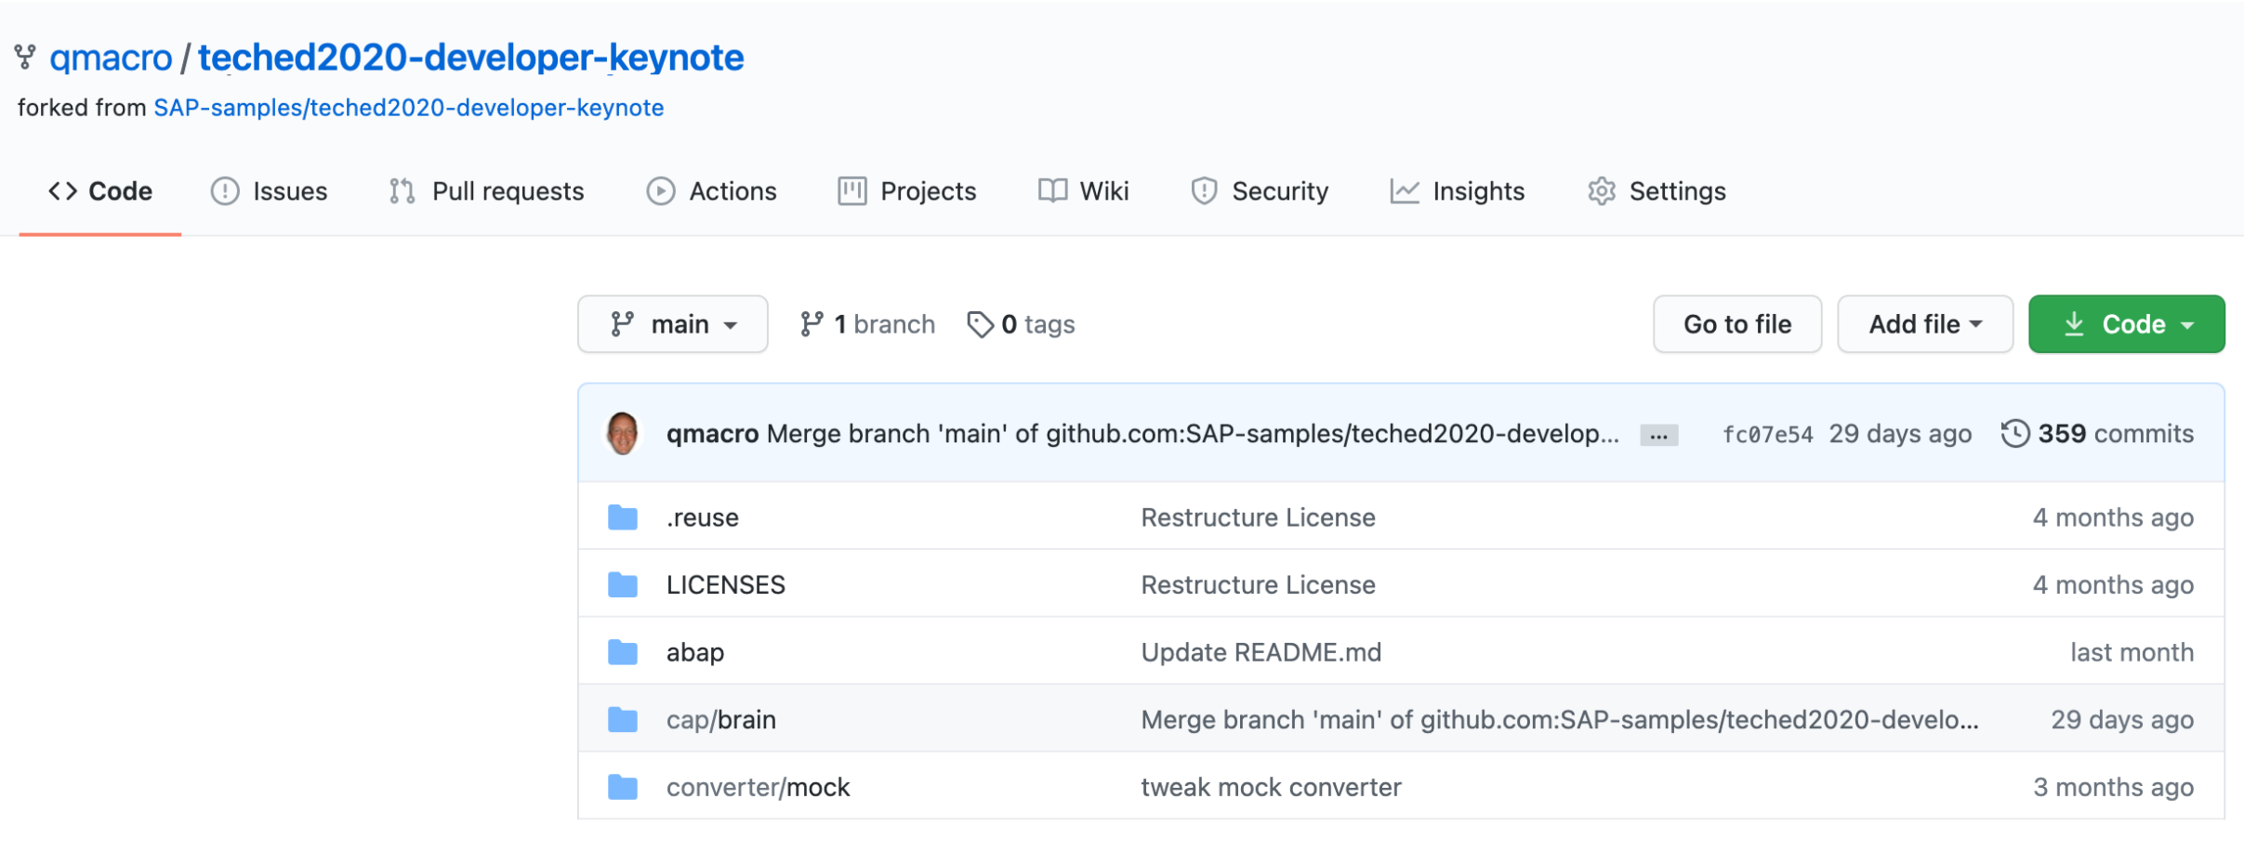The width and height of the screenshot is (2244, 851).
Task: Open the Add file dropdown
Action: point(1925,324)
